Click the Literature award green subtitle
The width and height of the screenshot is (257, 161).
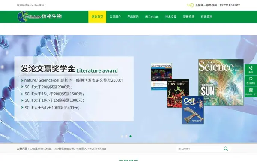[x=97, y=70]
